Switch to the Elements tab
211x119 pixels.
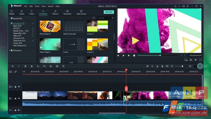click(x=68, y=12)
